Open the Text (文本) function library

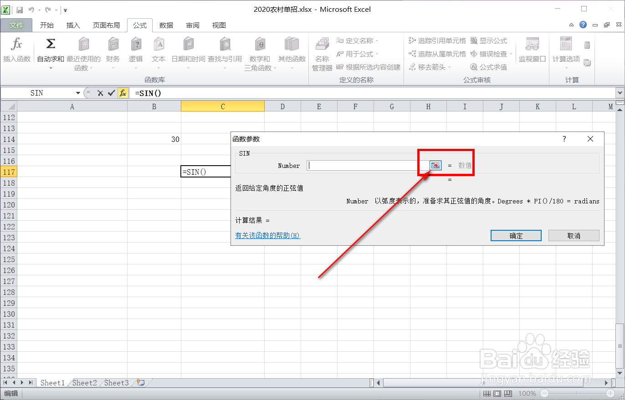tap(159, 54)
